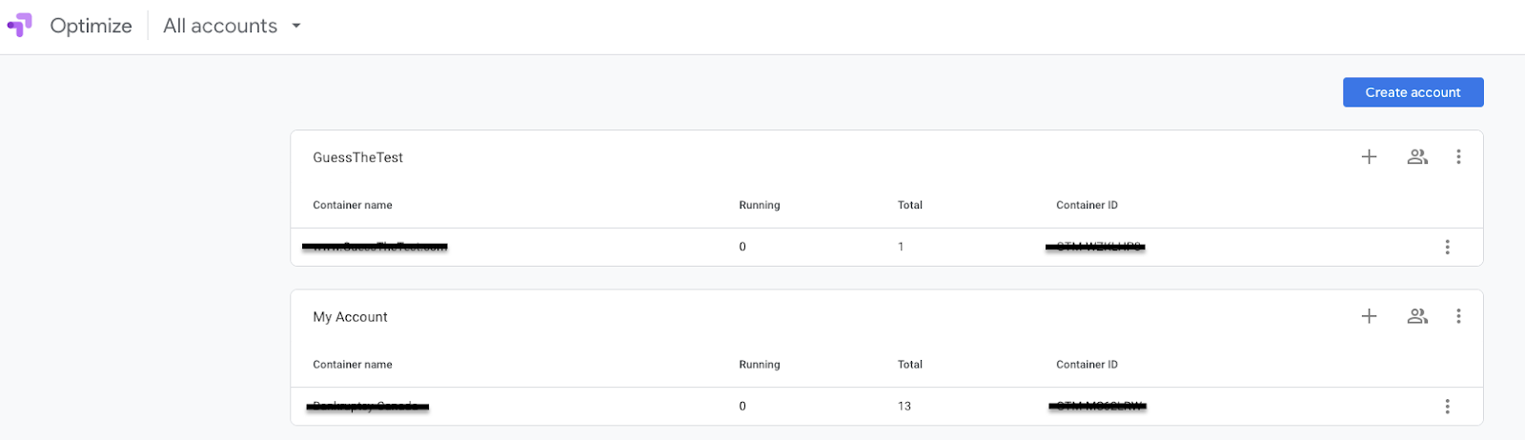Screen dimensions: 1525x440
Task: Click the Google Optimize logo icon
Action: click(20, 26)
